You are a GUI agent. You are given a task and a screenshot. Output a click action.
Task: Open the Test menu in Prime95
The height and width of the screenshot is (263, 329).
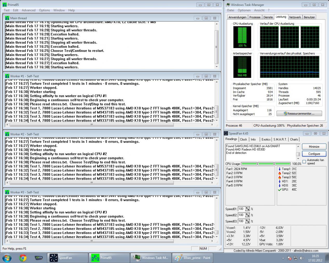[6, 10]
